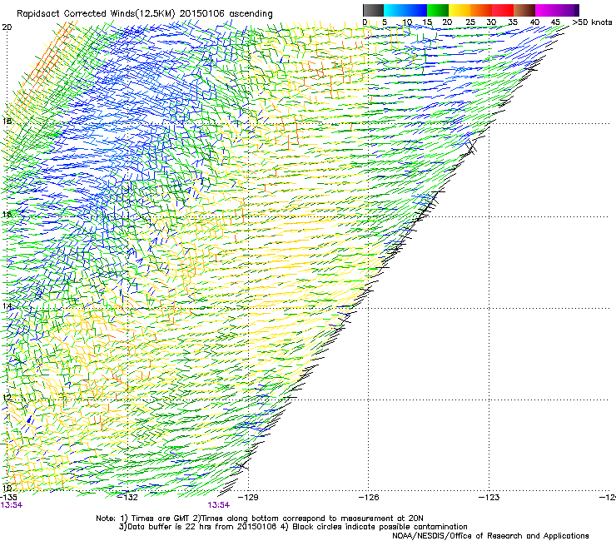The width and height of the screenshot is (616, 541).
Task: Click the latitude label 18
Action: (x=7, y=121)
